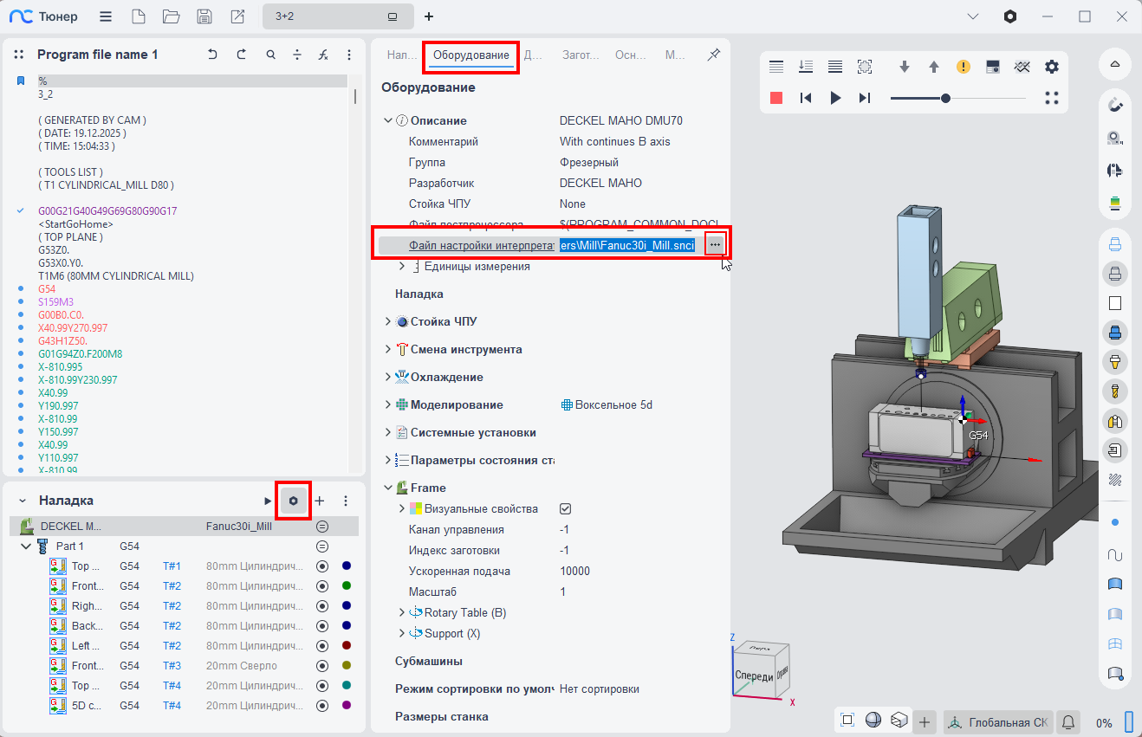Image resolution: width=1142 pixels, height=737 pixels.
Task: Click the browse button for interpreter file
Action: pyautogui.click(x=715, y=245)
